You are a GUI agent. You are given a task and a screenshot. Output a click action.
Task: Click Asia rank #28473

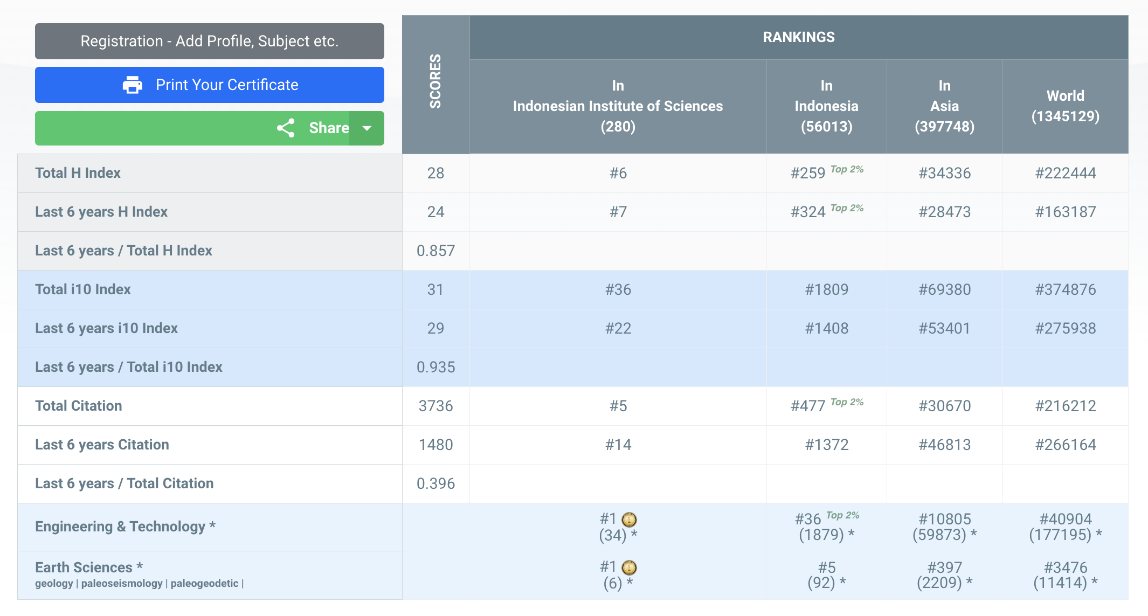tap(945, 212)
